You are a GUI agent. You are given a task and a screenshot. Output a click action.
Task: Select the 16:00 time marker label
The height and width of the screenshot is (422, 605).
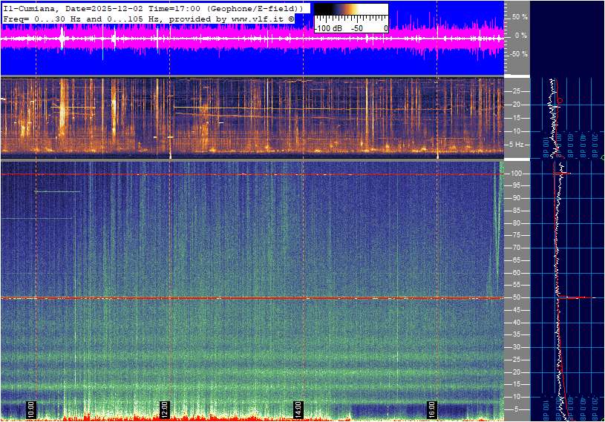432,409
